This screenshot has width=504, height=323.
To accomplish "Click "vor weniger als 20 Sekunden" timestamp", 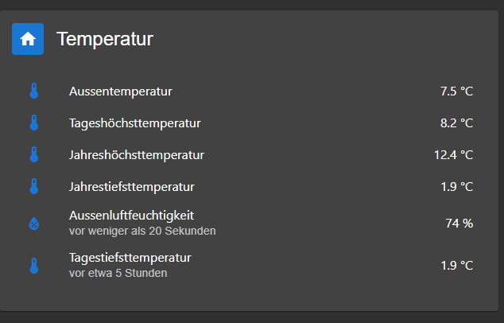I will [142, 231].
